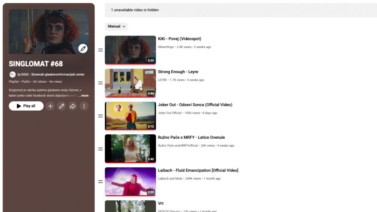This screenshot has width=377, height=212.
Task: Click the '62 videos' playlist info text
Action: pyautogui.click(x=40, y=82)
